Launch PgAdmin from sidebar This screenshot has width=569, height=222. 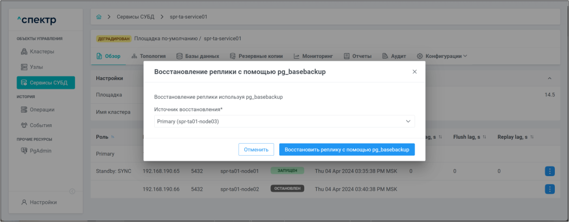tap(36, 151)
